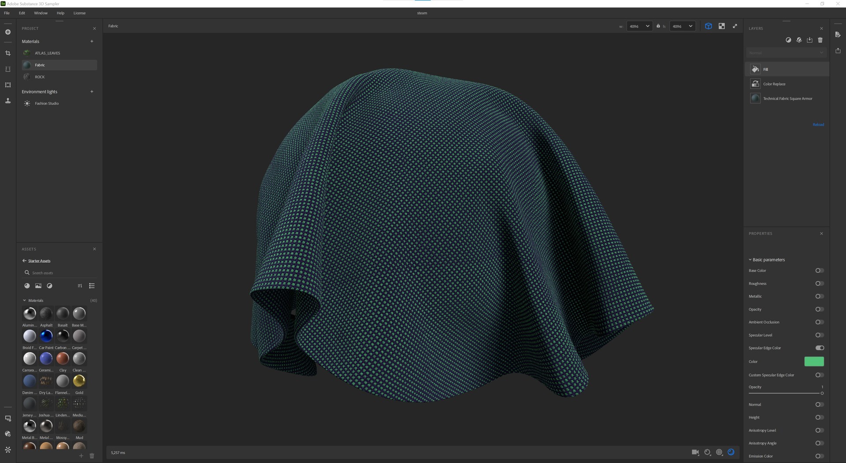Open the layer blend mode dropdown
Viewport: 846px width, 463px height.
pos(787,53)
